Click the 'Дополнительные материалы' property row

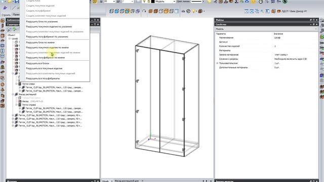(267, 67)
